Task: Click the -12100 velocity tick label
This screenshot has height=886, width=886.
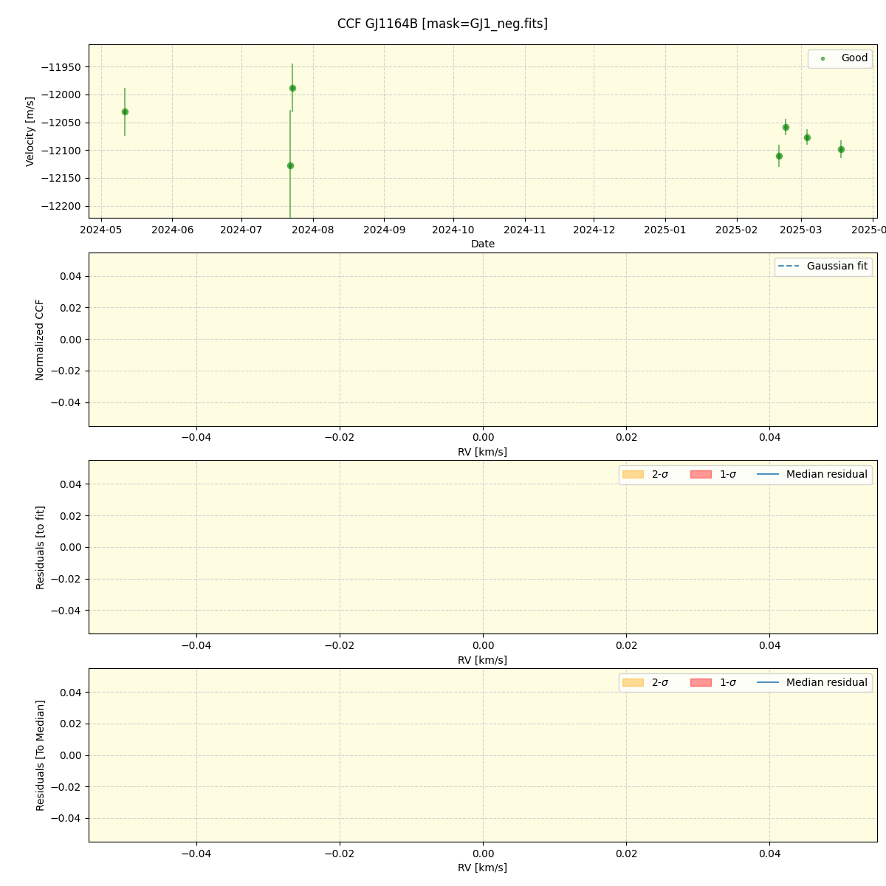Action: (61, 151)
